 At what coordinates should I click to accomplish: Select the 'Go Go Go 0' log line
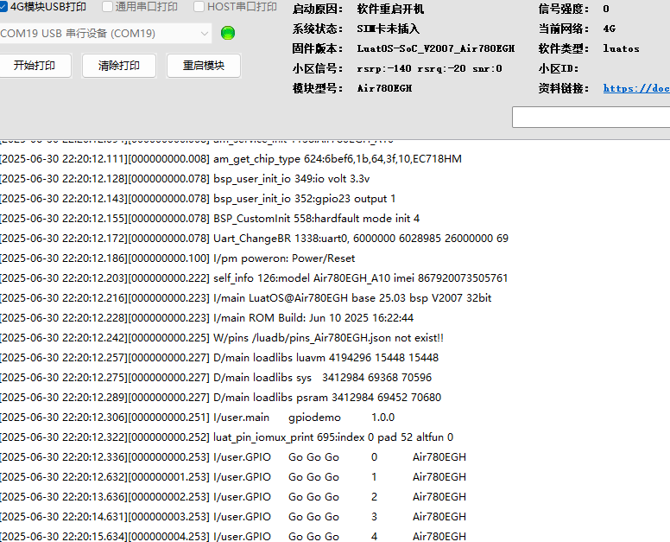click(233, 457)
